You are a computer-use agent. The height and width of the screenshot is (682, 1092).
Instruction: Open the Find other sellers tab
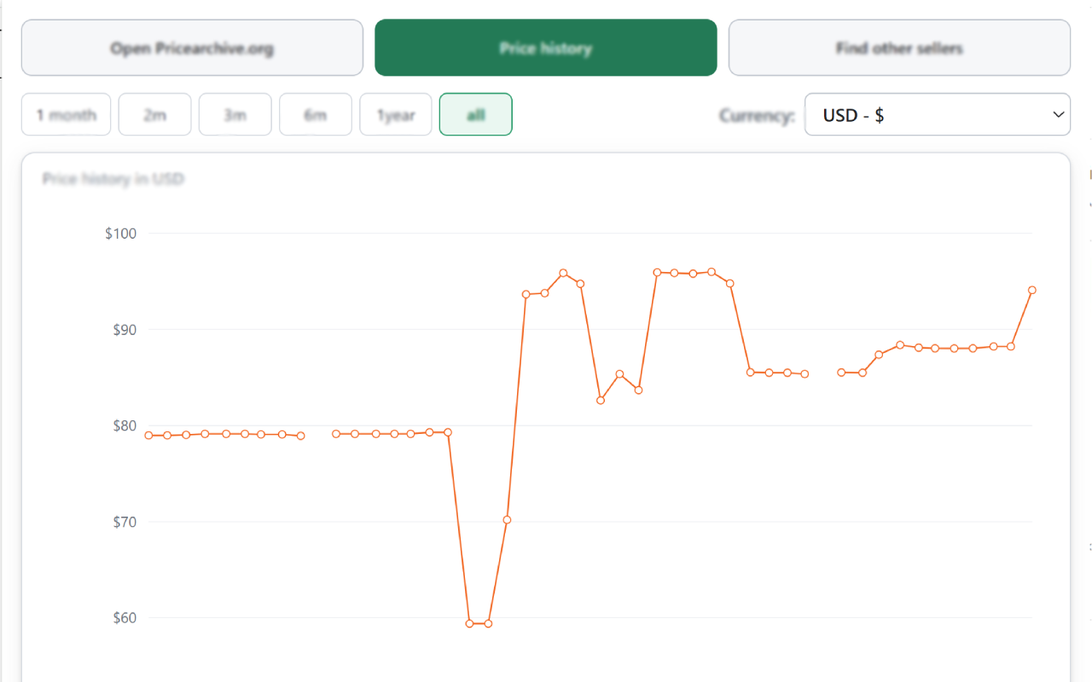tap(899, 48)
